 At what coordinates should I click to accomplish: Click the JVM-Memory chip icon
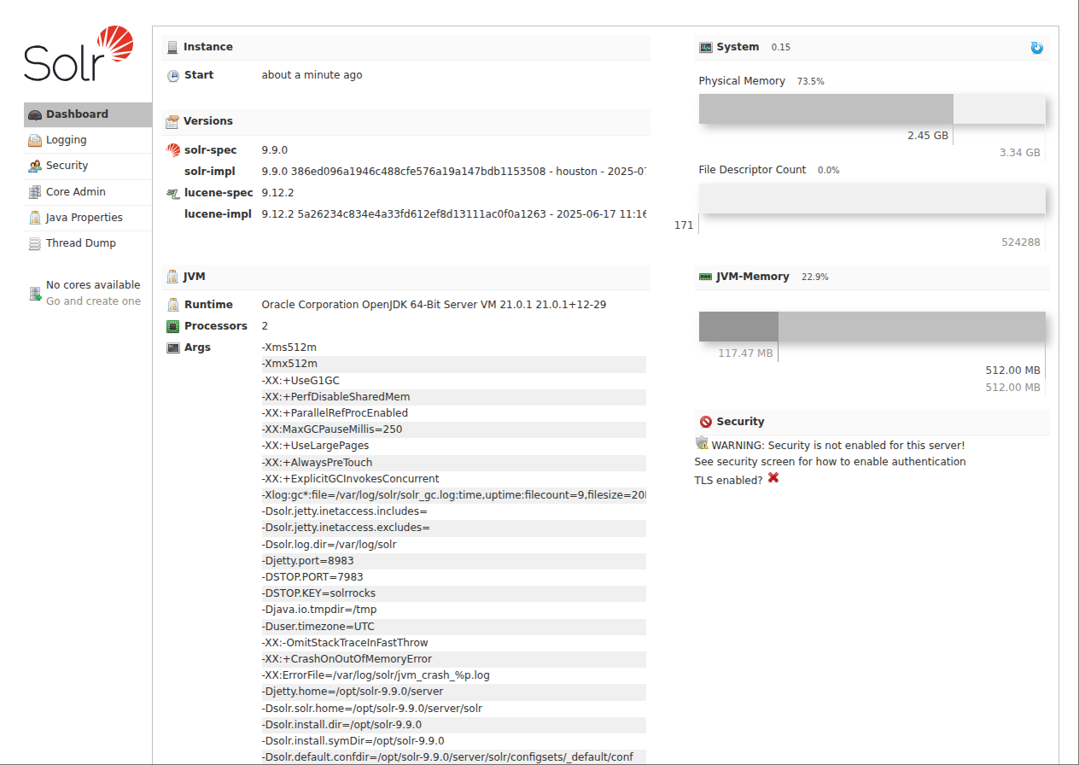[706, 277]
